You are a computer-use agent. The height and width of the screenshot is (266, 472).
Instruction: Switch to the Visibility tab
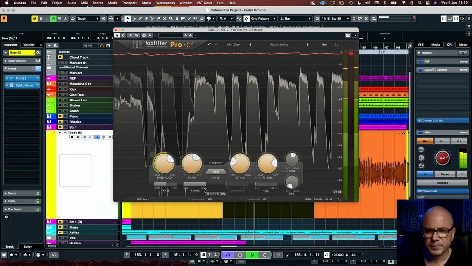pyautogui.click(x=29, y=45)
